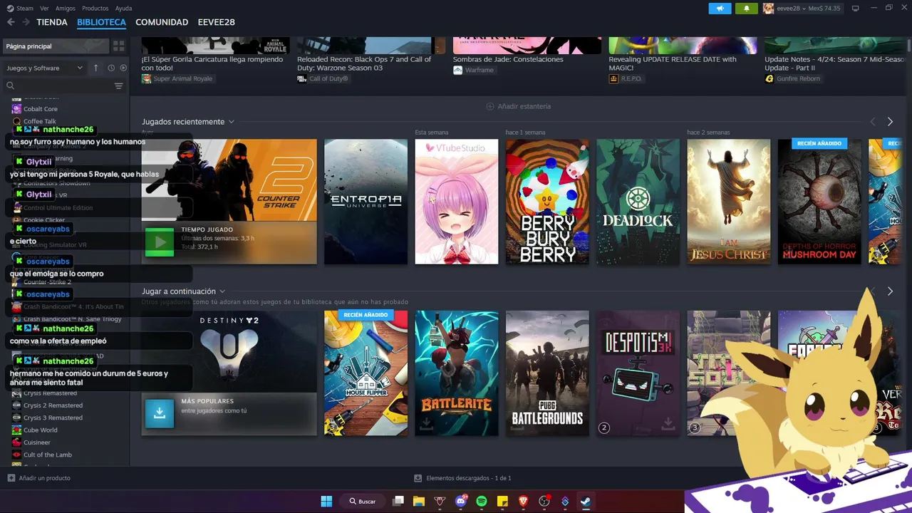Open Destiny 2 banner tile
Image resolution: width=912 pixels, height=513 pixels.
(x=229, y=373)
